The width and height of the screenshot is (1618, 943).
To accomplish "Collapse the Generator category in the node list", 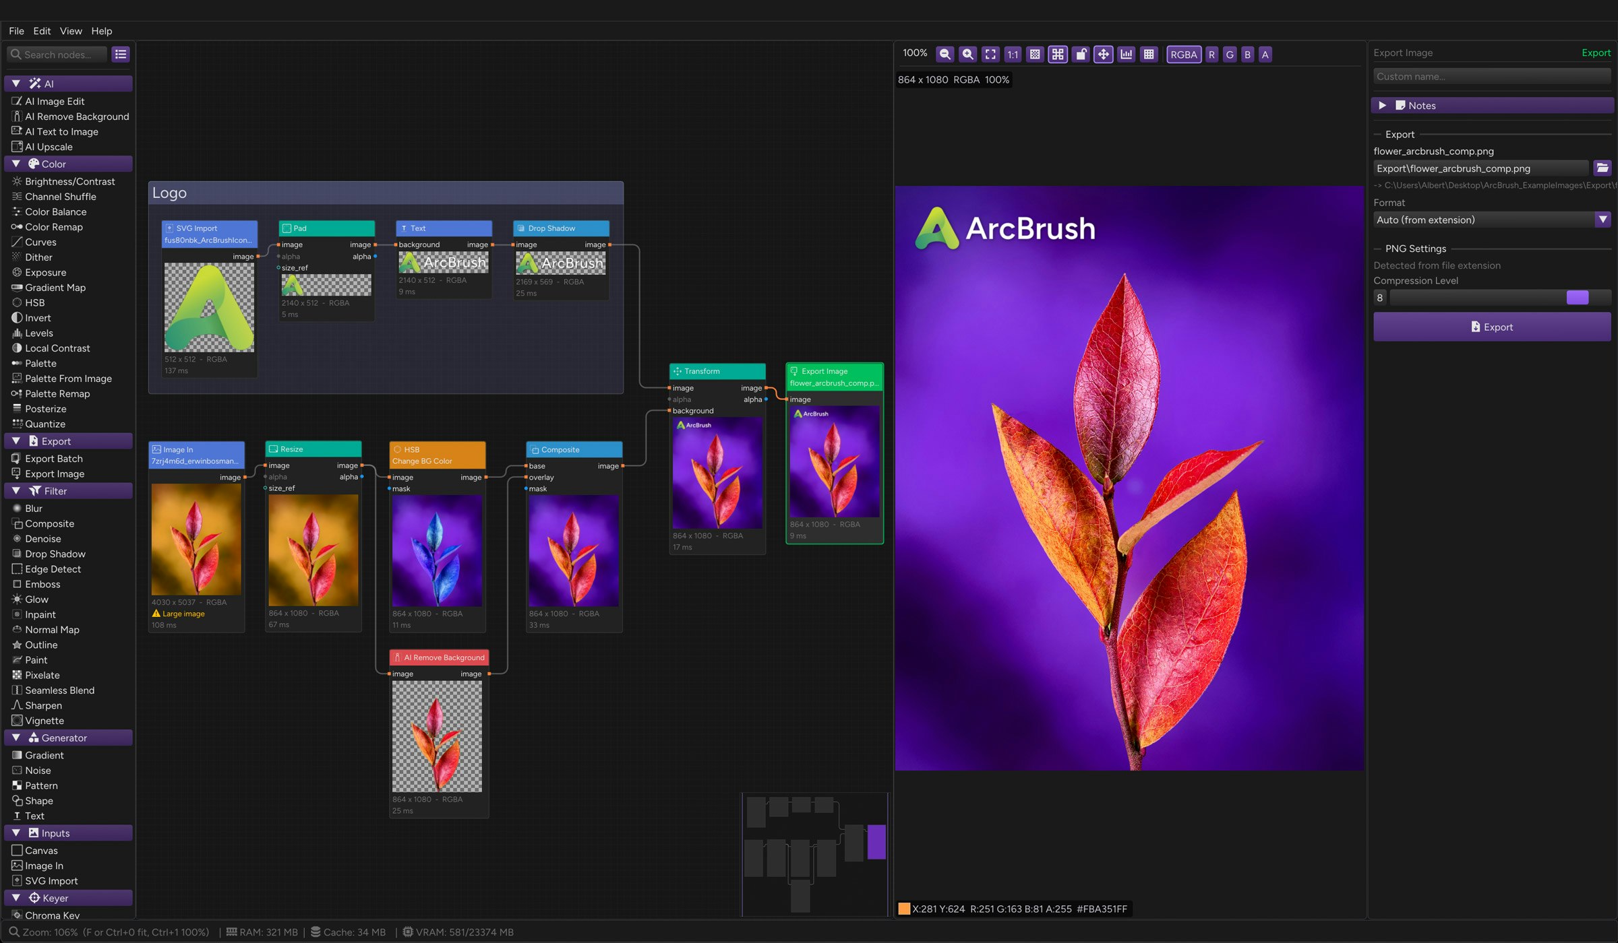I will pyautogui.click(x=16, y=737).
